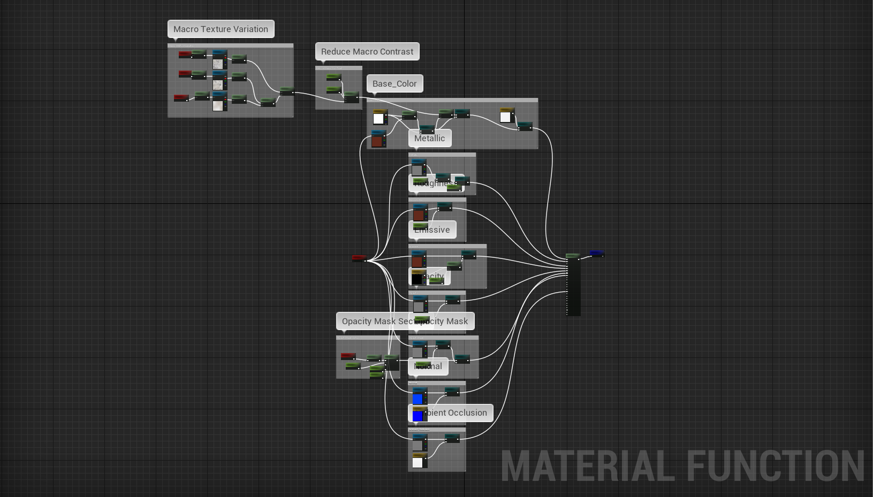
Task: Click the top red node in Macro Texture Variation
Action: [185, 54]
